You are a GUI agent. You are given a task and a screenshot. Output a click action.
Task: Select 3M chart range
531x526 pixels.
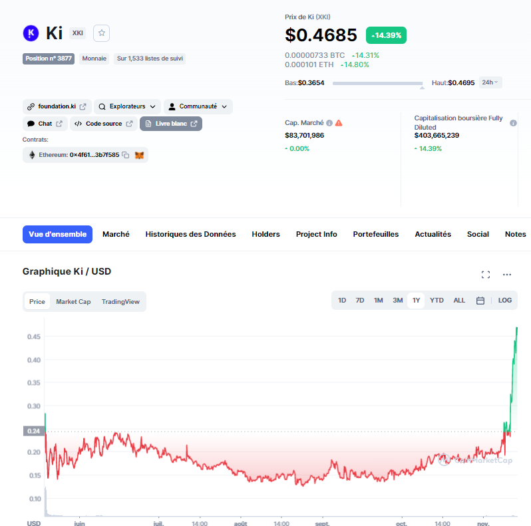(397, 300)
